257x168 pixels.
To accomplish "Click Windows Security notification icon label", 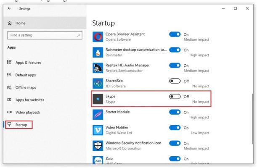I will pyautogui.click(x=133, y=143).
